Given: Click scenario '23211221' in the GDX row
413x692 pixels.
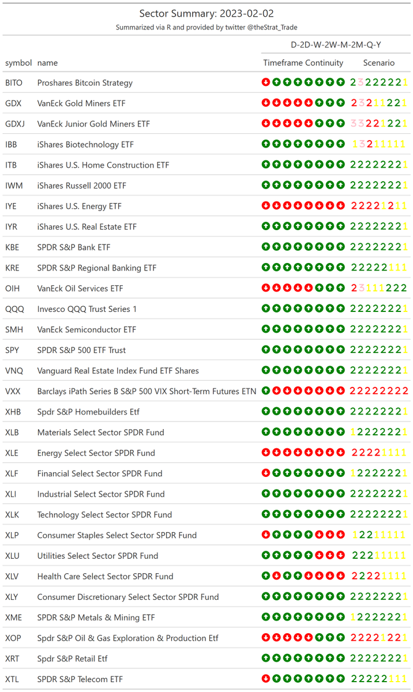Looking at the screenshot, I should pyautogui.click(x=379, y=103).
